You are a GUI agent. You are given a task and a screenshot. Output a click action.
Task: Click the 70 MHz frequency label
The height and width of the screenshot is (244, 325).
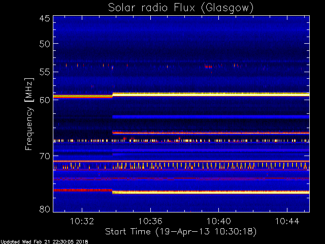point(45,156)
